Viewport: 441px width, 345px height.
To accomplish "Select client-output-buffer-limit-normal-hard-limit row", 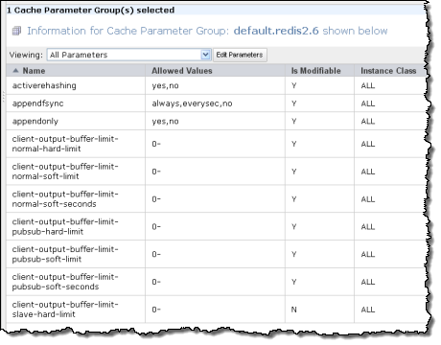I will coord(216,144).
